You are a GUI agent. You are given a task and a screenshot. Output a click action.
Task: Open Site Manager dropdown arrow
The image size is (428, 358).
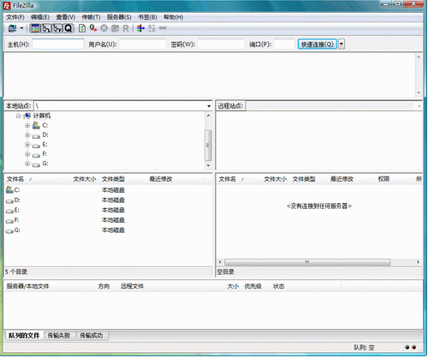(21, 28)
